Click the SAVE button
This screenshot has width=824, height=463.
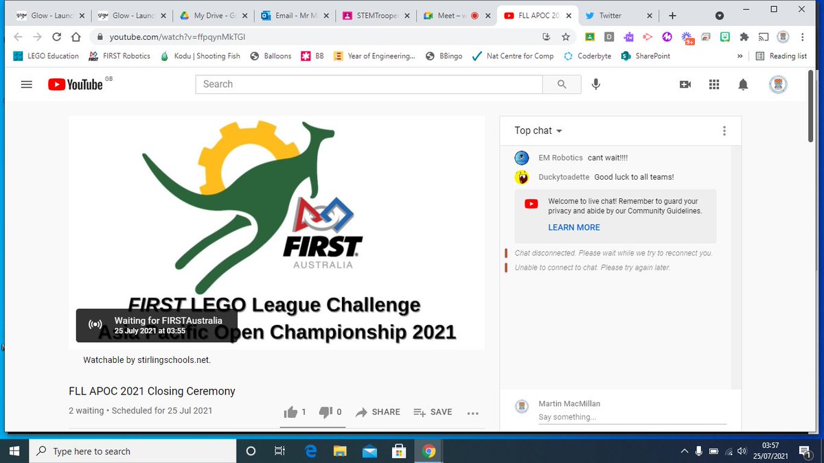pos(433,412)
